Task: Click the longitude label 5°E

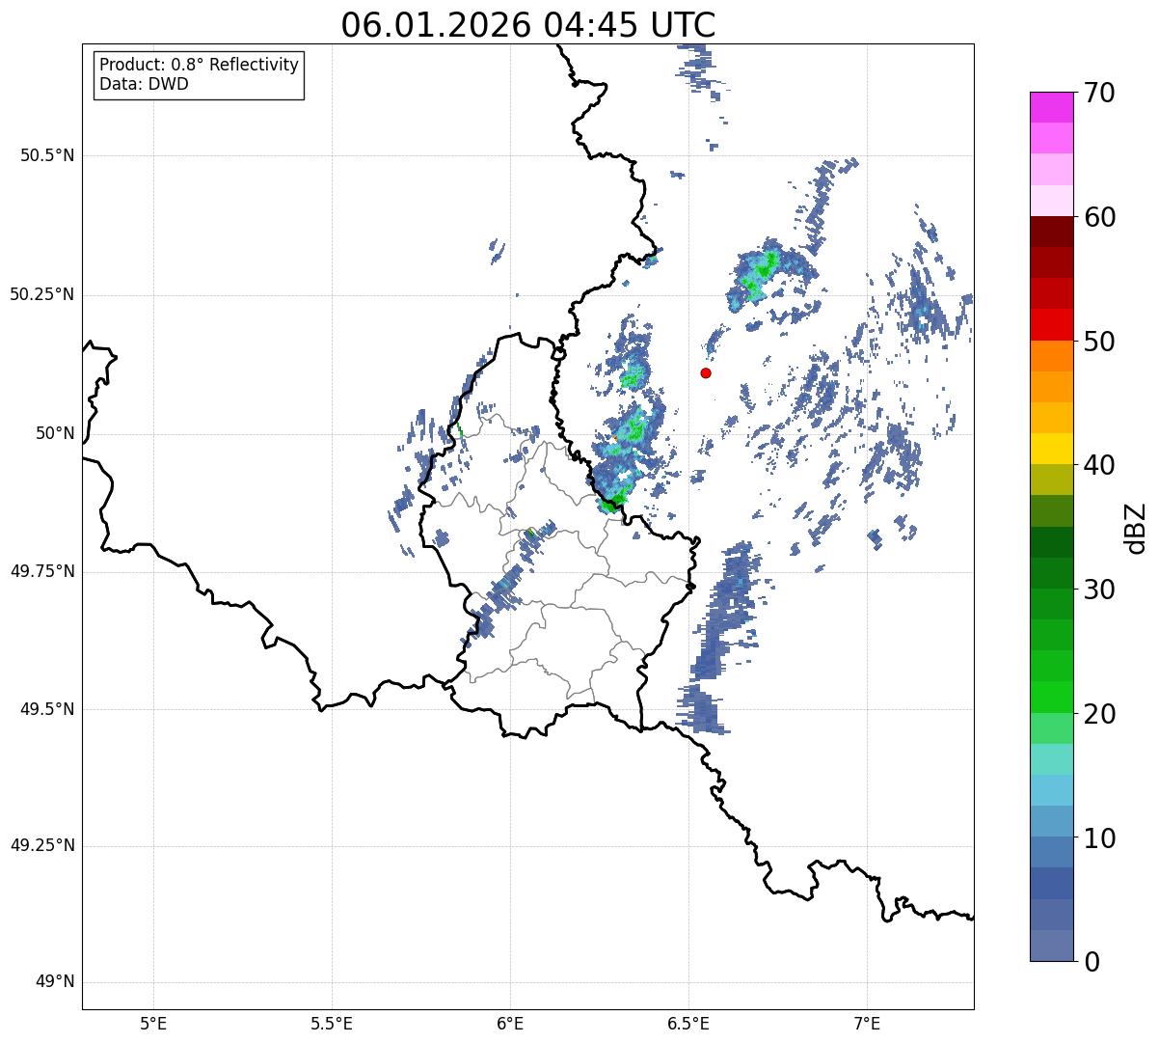Action: [x=153, y=1023]
